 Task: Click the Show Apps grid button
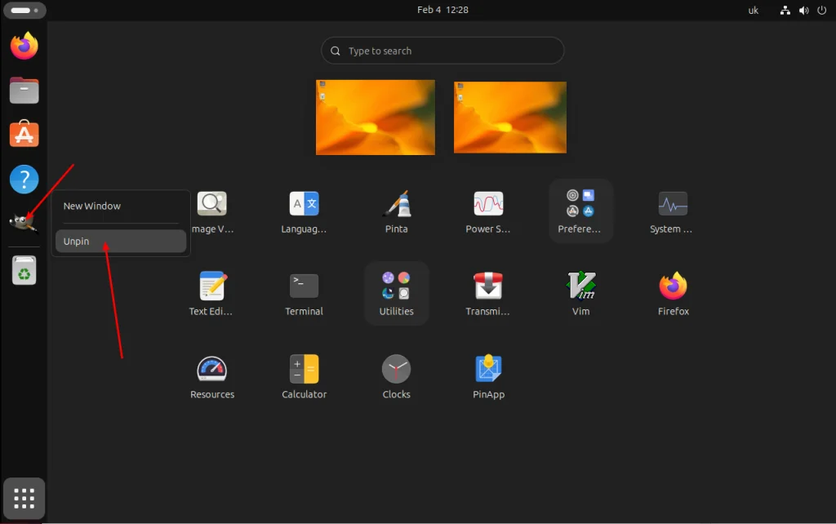[x=24, y=498]
